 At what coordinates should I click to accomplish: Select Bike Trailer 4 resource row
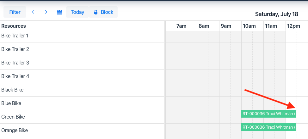click(15, 76)
